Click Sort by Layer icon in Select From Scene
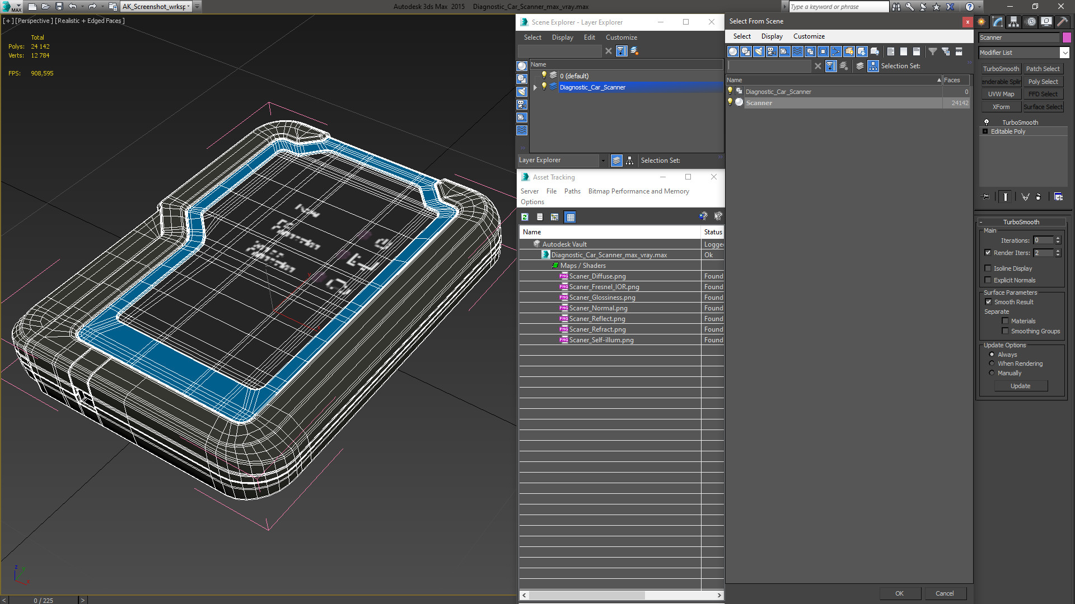This screenshot has height=604, width=1075. coord(860,66)
